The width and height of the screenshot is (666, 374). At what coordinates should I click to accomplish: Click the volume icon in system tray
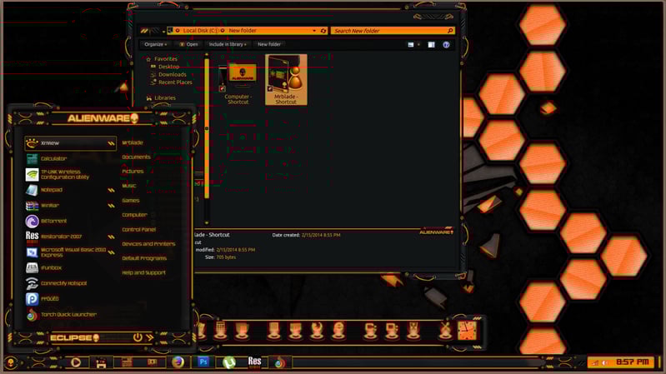pos(604,362)
